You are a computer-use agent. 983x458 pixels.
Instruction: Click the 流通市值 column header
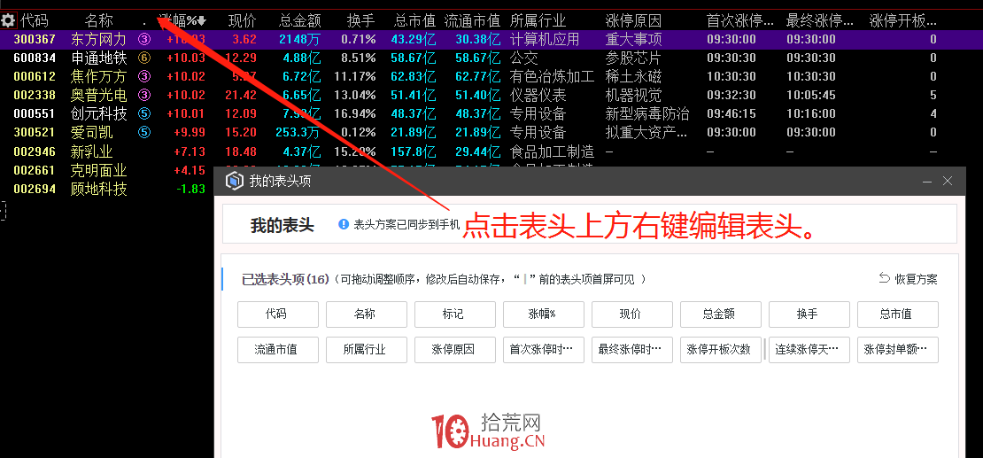click(472, 20)
